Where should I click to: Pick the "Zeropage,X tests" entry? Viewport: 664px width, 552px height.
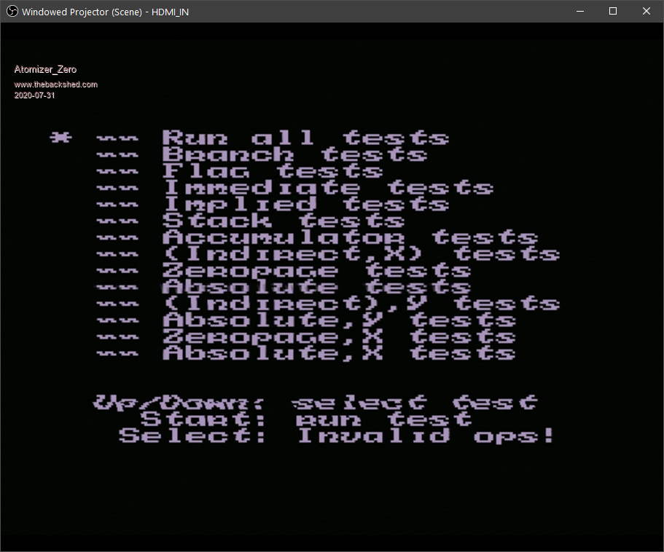[x=338, y=337]
